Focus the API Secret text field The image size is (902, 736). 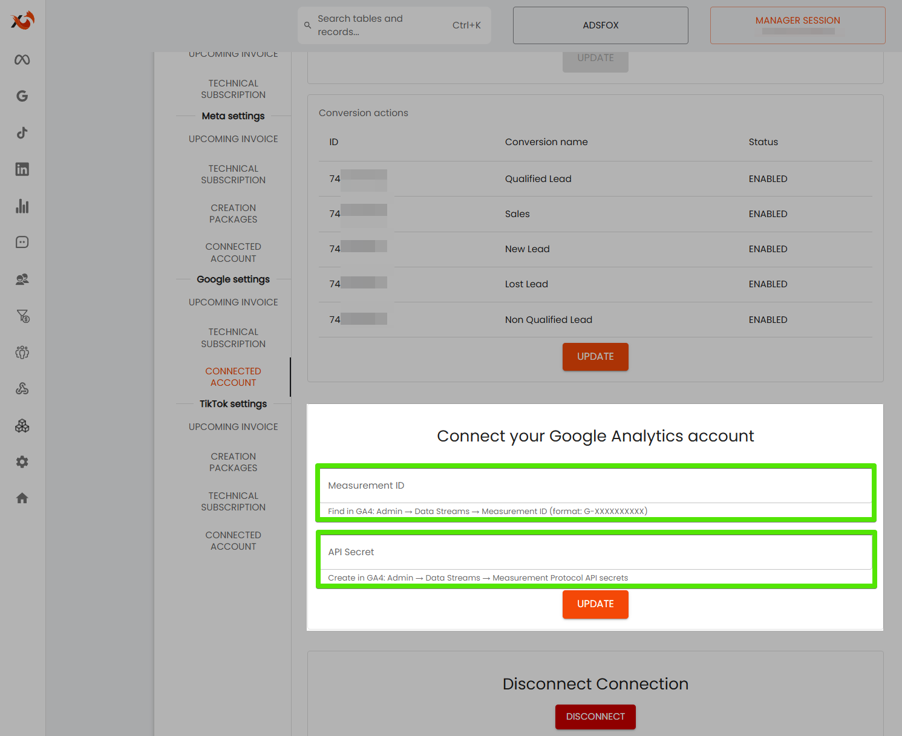tap(595, 552)
